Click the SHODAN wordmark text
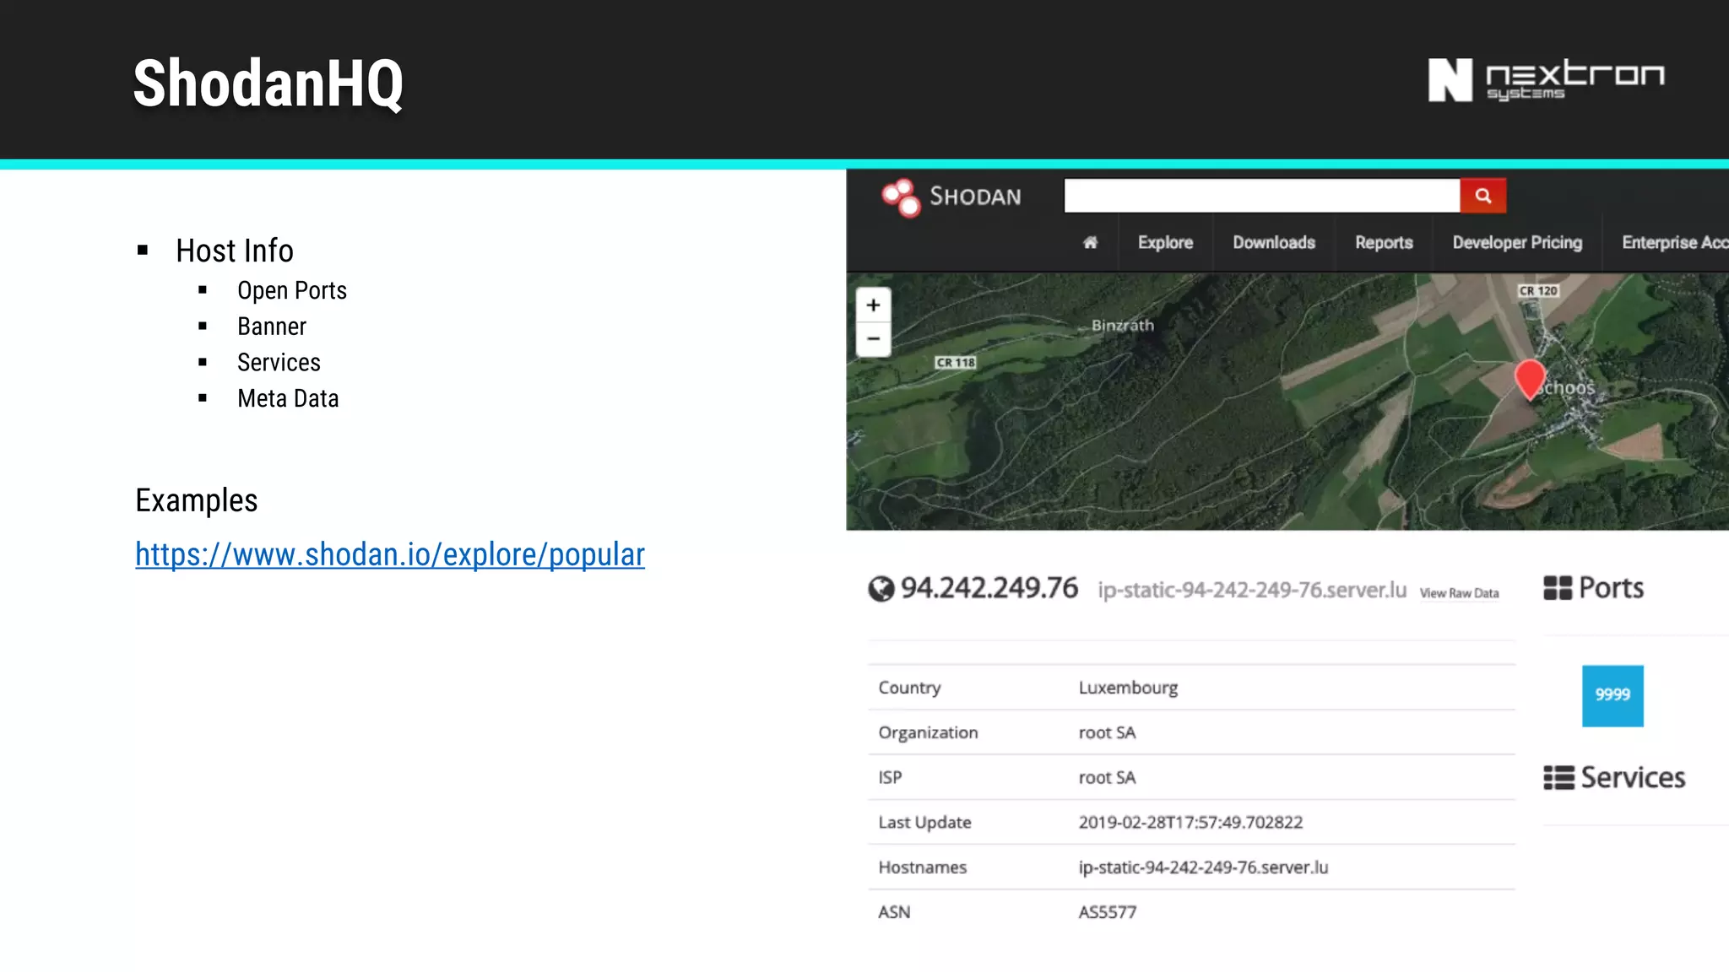The image size is (1729, 972). point(975,197)
